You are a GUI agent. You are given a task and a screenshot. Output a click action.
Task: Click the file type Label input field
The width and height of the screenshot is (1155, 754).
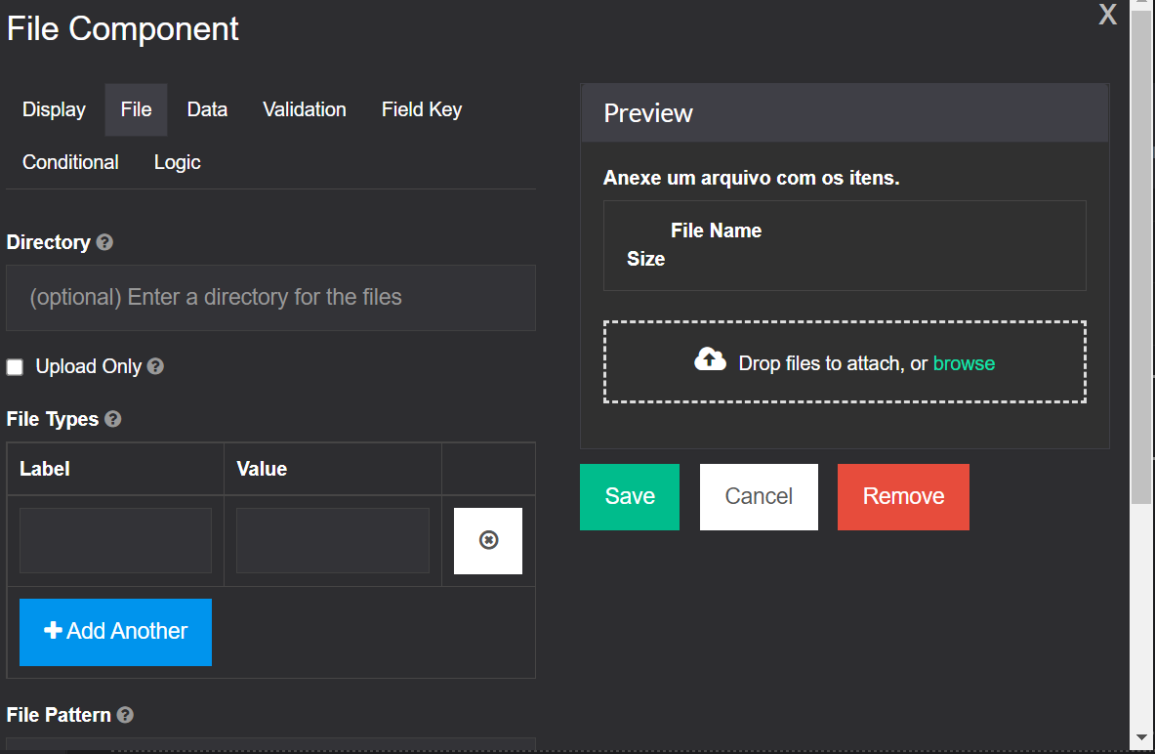[115, 540]
